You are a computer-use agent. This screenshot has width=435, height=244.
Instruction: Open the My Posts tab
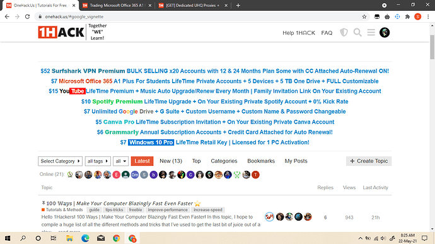point(296,161)
